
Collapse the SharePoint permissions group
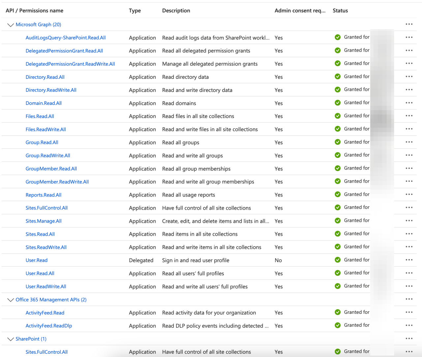point(10,339)
